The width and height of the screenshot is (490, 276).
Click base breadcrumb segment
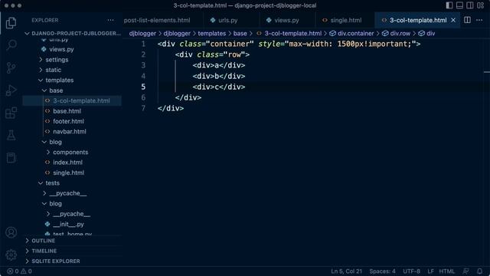coord(240,33)
